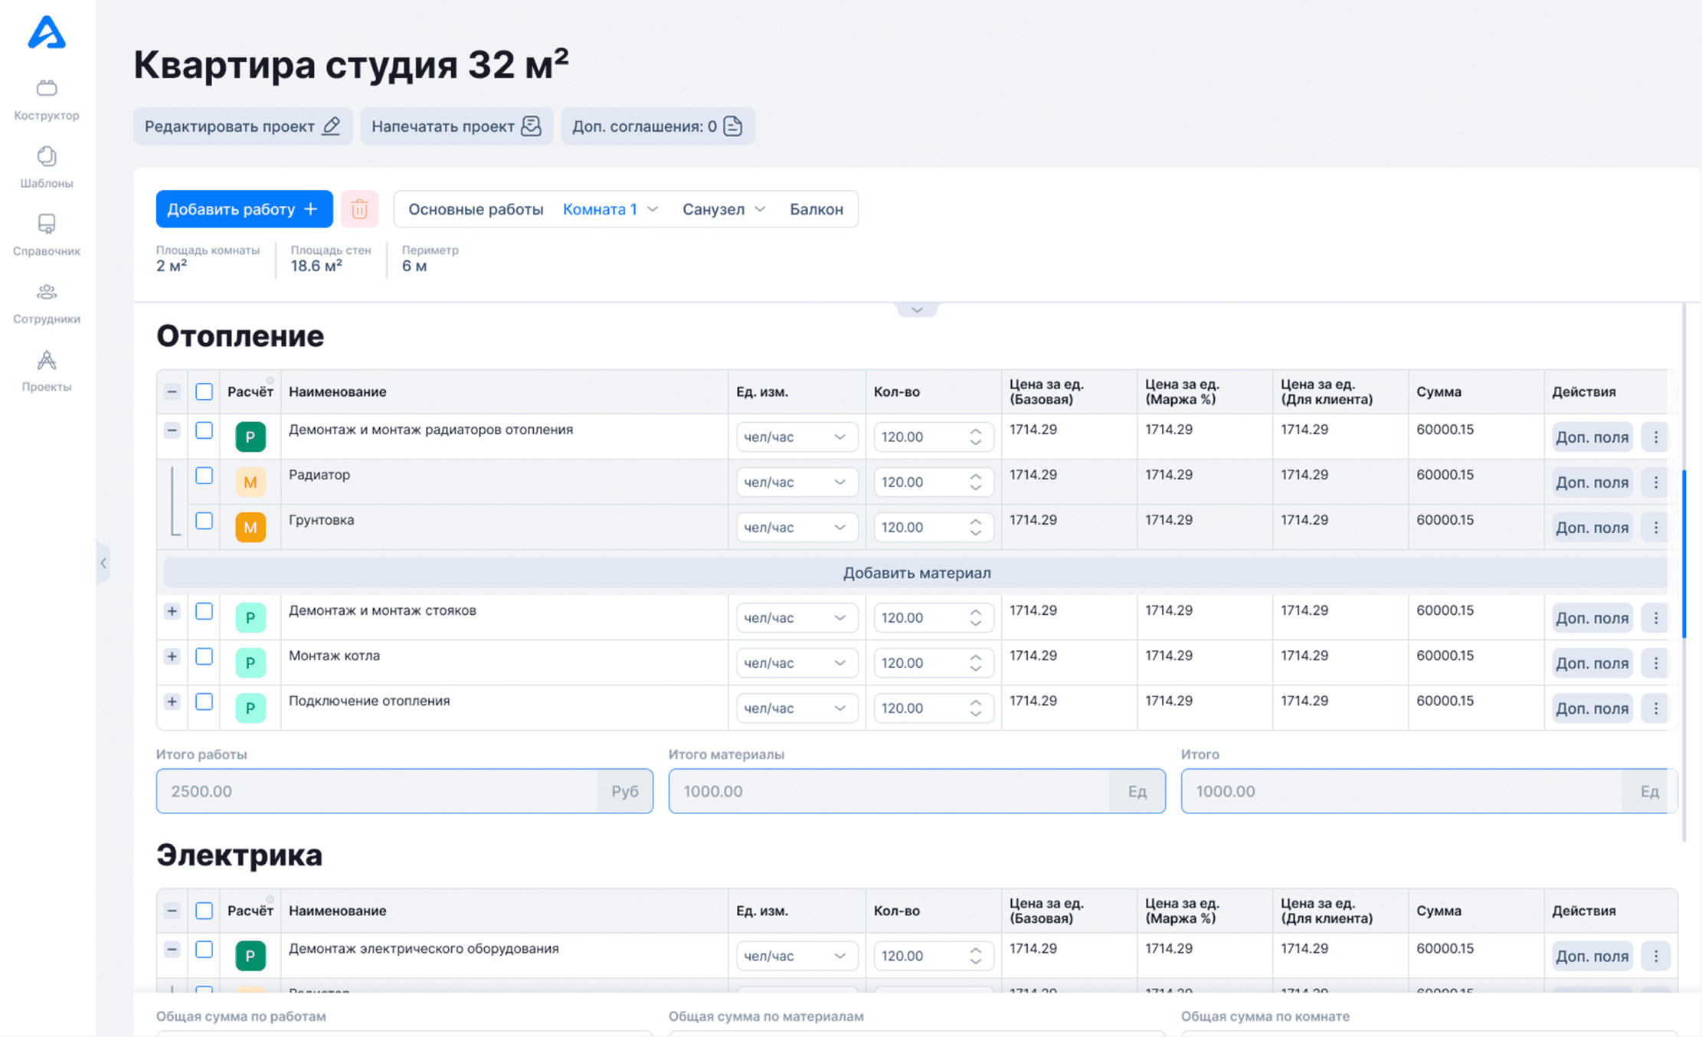Open three-dot menu for Радиатор row
Image resolution: width=1702 pixels, height=1037 pixels.
pyautogui.click(x=1655, y=483)
